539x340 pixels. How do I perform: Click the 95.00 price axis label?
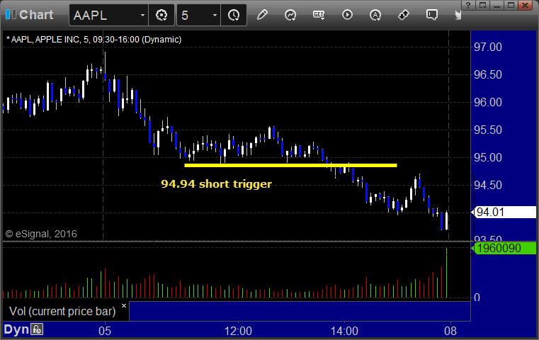488,157
